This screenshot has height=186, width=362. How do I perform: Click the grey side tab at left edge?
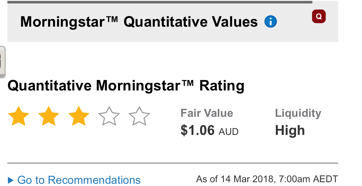[x=2, y=62]
